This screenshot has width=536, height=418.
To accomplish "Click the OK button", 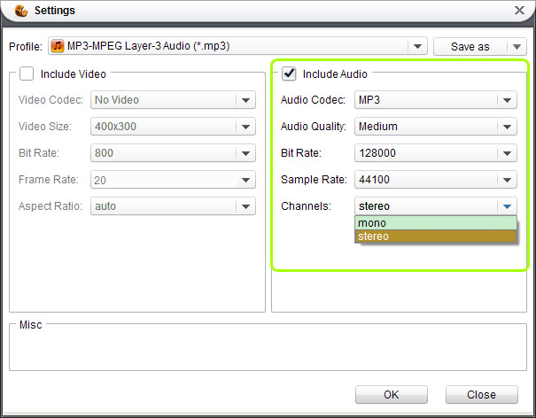I will (392, 395).
